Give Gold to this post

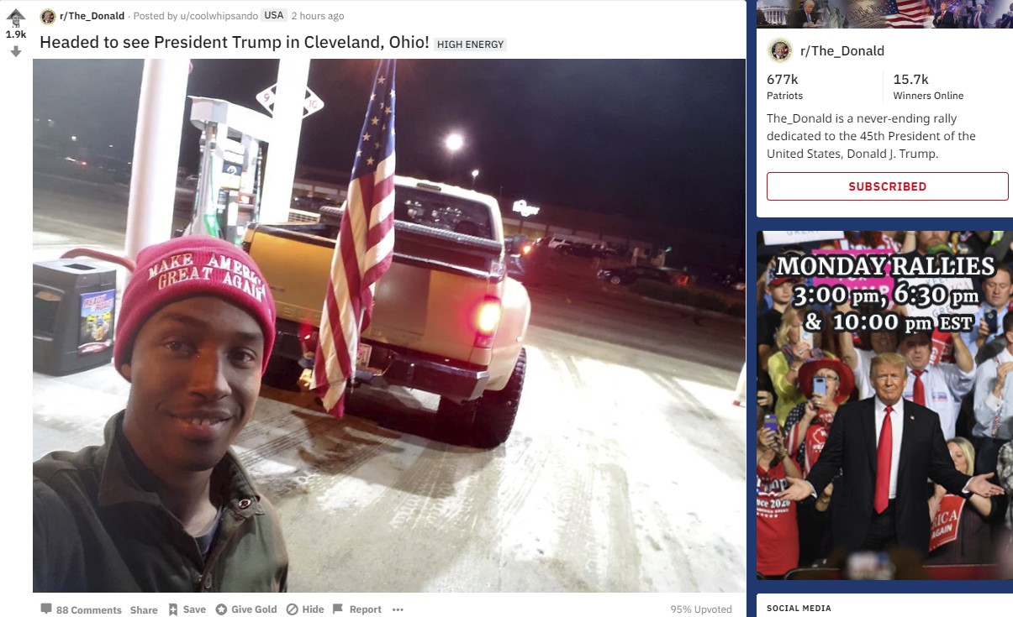pyautogui.click(x=245, y=609)
